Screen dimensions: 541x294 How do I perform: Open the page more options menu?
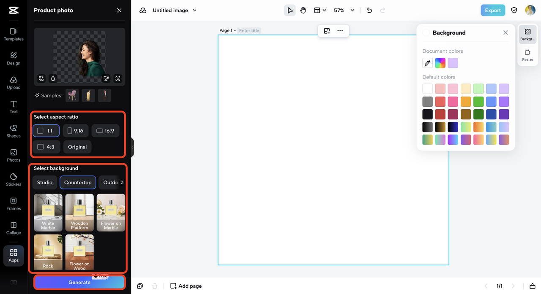[340, 31]
